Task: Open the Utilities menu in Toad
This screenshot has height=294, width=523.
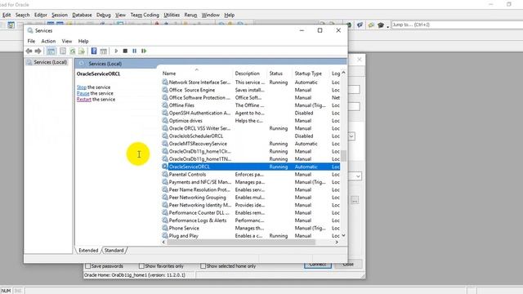Action: (x=172, y=15)
